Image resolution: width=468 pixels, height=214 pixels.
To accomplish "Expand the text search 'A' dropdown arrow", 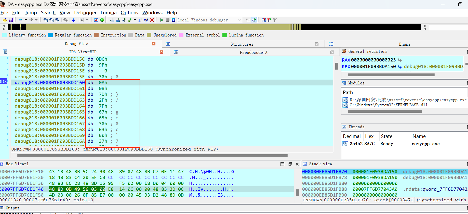I will pyautogui.click(x=87, y=20).
